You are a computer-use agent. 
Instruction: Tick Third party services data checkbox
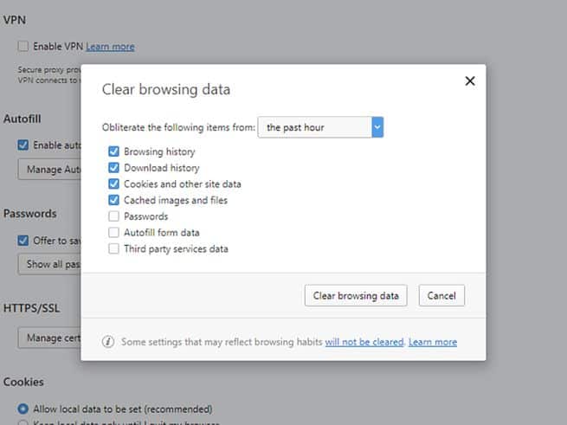[x=113, y=249]
